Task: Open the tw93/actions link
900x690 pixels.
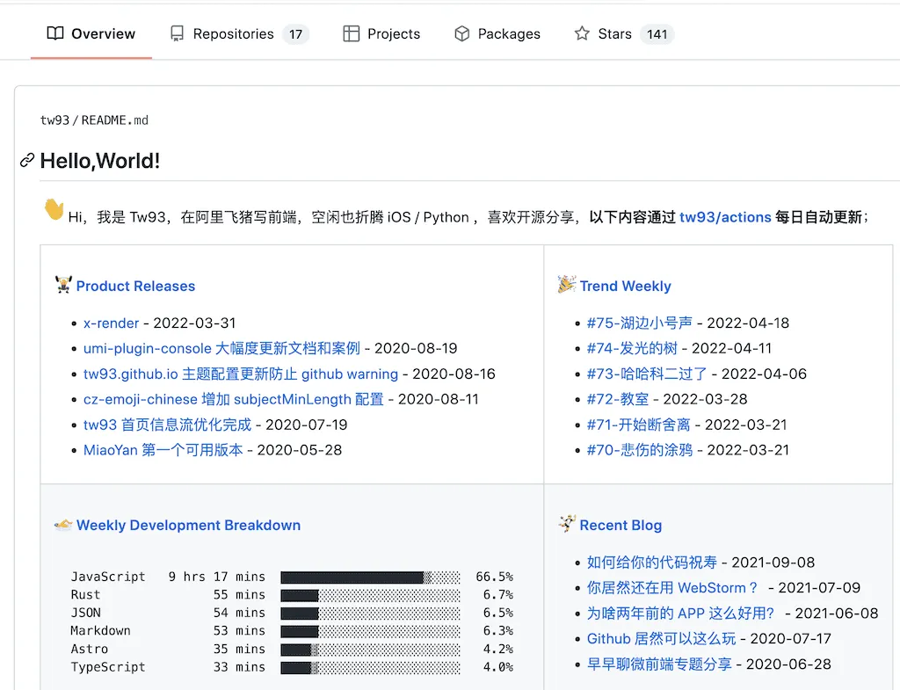Action: tap(725, 217)
